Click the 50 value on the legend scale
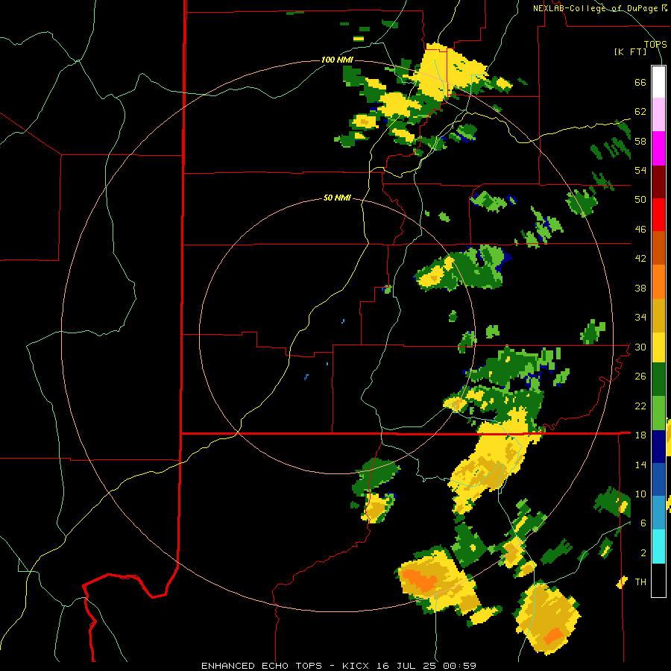The height and width of the screenshot is (671, 671). 640,199
